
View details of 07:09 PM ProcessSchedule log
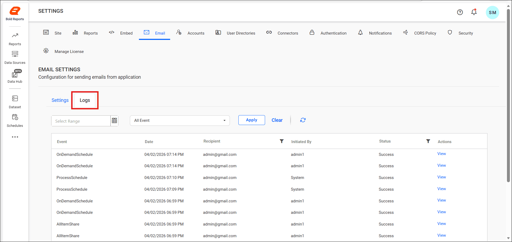pyautogui.click(x=442, y=189)
